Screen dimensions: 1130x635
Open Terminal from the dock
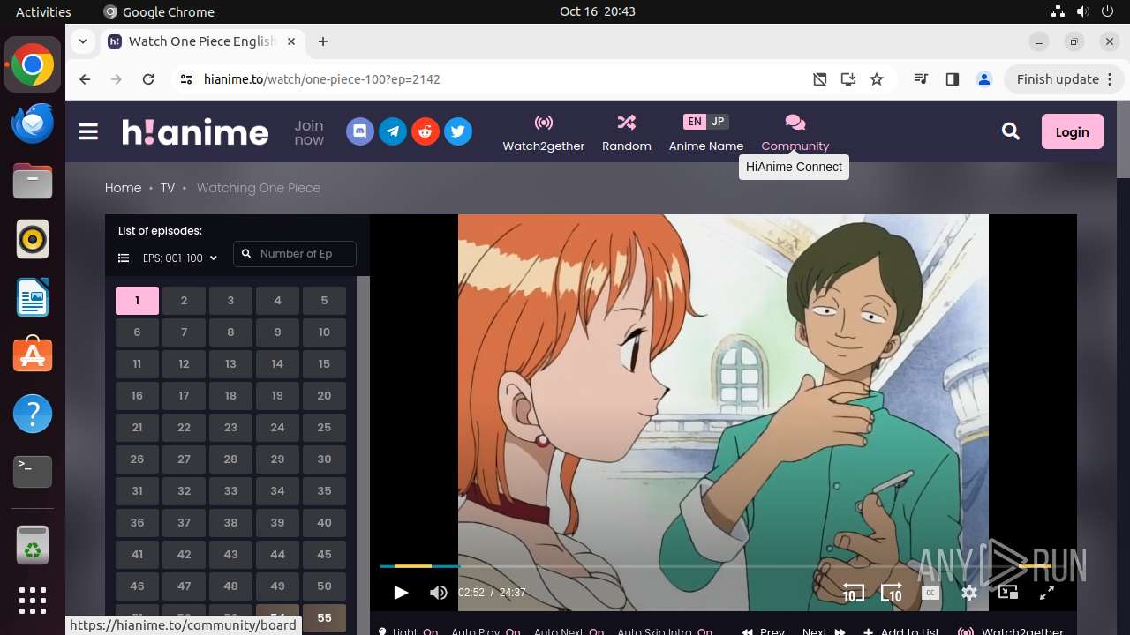33,472
